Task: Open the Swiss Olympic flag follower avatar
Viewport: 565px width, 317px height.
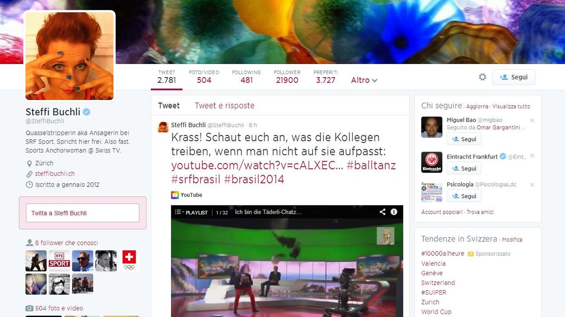Action: point(129,261)
